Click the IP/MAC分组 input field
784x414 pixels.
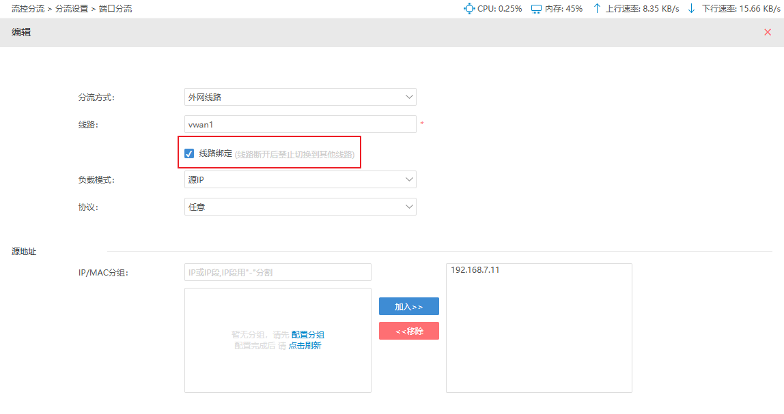pyautogui.click(x=277, y=272)
